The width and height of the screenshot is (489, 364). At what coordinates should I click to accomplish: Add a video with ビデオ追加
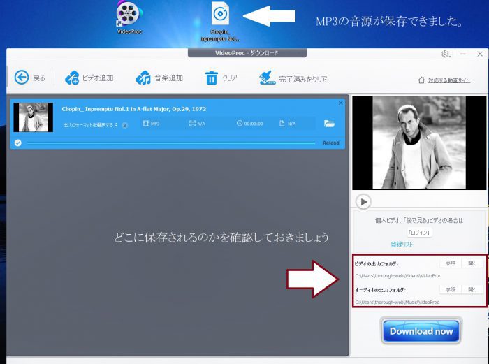(x=89, y=78)
